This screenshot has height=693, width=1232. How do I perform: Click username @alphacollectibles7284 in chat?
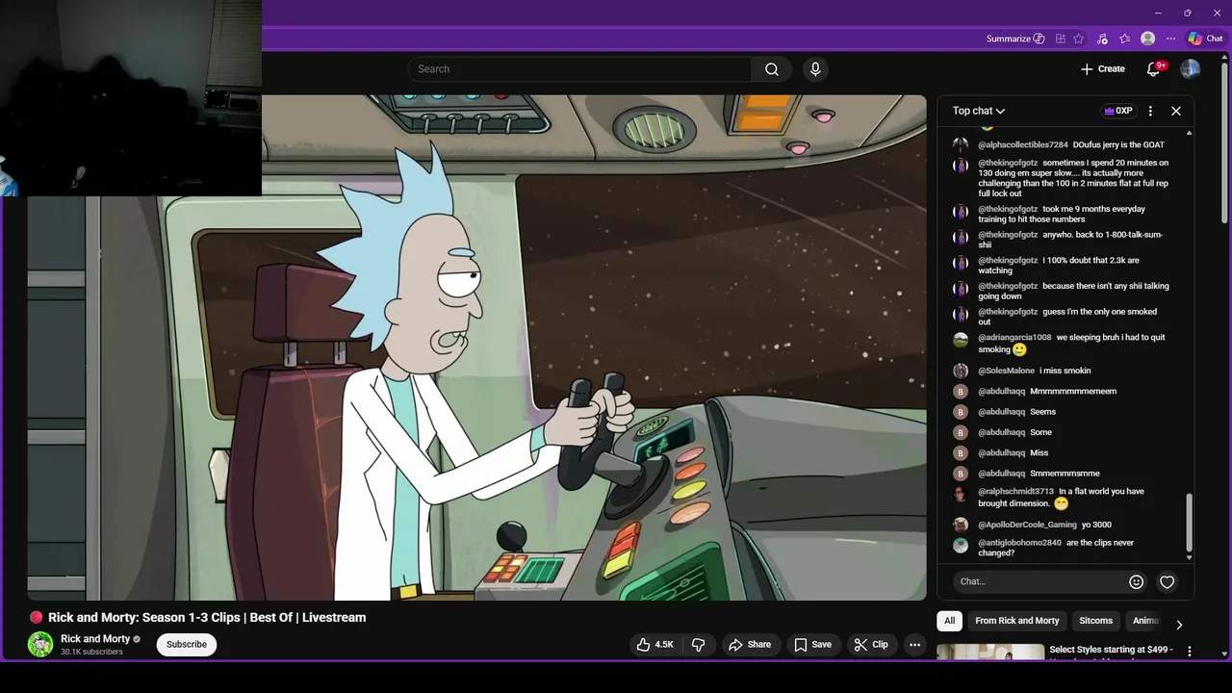[x=1023, y=144]
